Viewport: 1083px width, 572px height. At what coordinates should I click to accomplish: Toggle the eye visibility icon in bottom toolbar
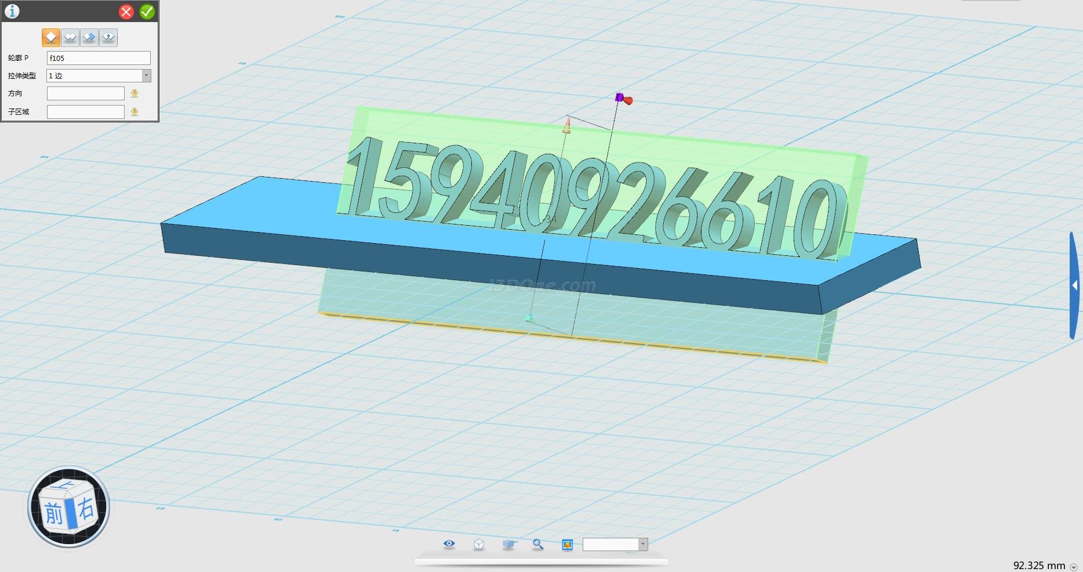point(449,544)
